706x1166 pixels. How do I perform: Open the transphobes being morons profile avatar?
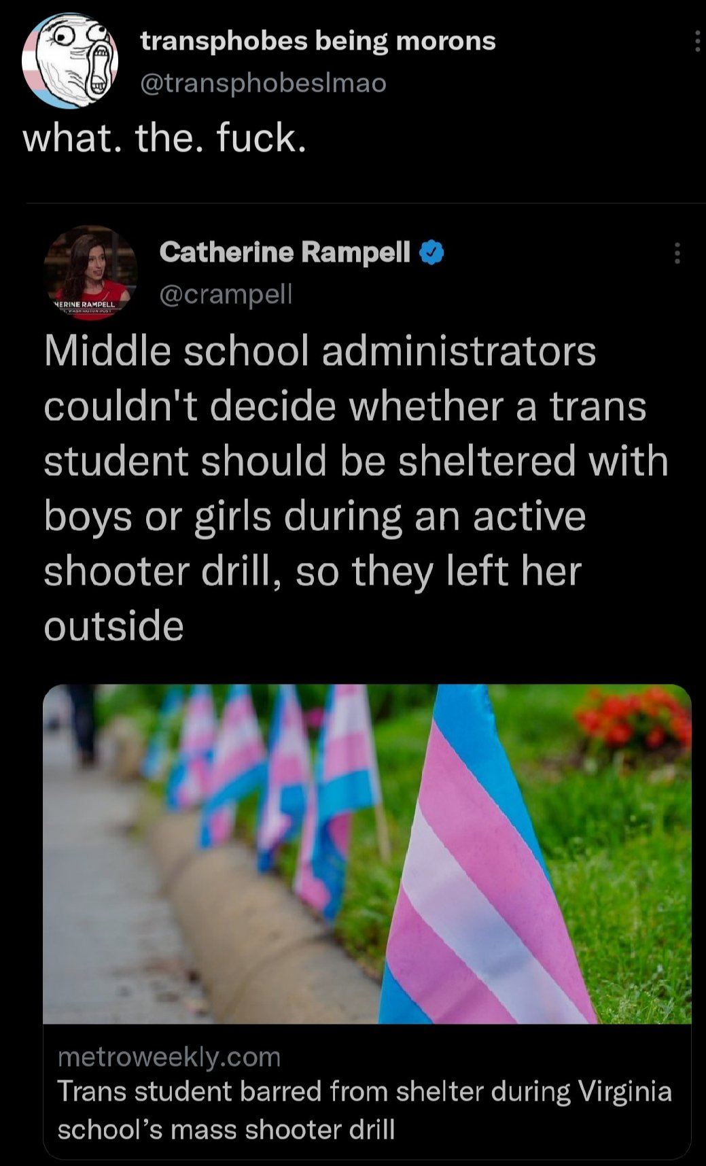(x=70, y=61)
